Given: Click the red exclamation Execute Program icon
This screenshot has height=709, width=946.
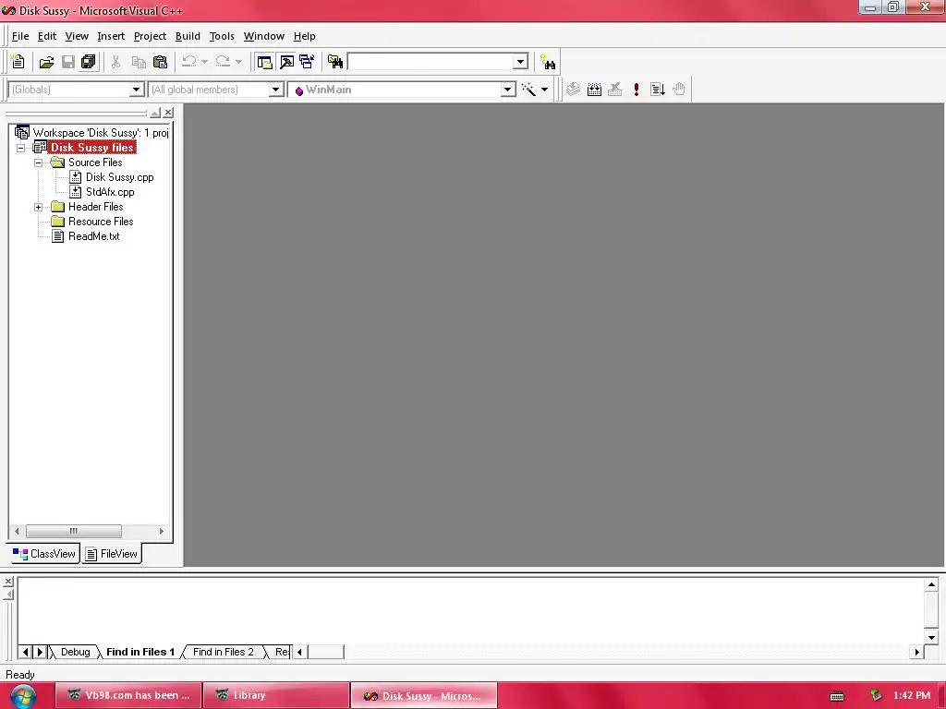Looking at the screenshot, I should pyautogui.click(x=637, y=90).
